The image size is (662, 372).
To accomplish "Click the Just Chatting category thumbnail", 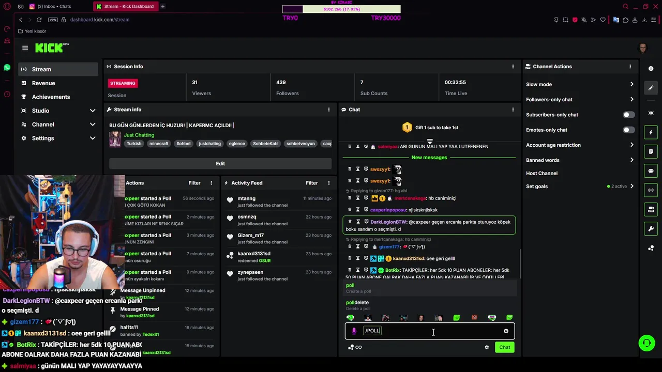I will point(115,139).
